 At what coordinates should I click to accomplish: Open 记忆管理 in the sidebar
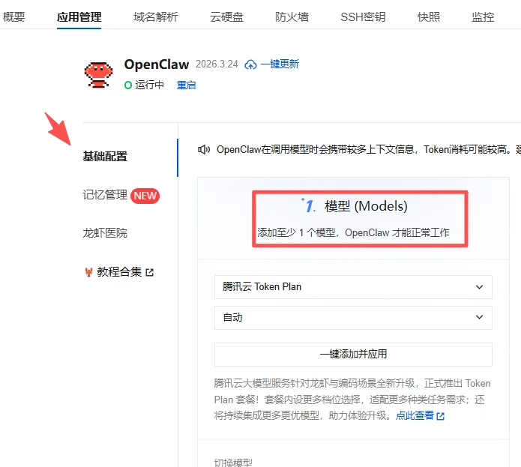coord(105,195)
